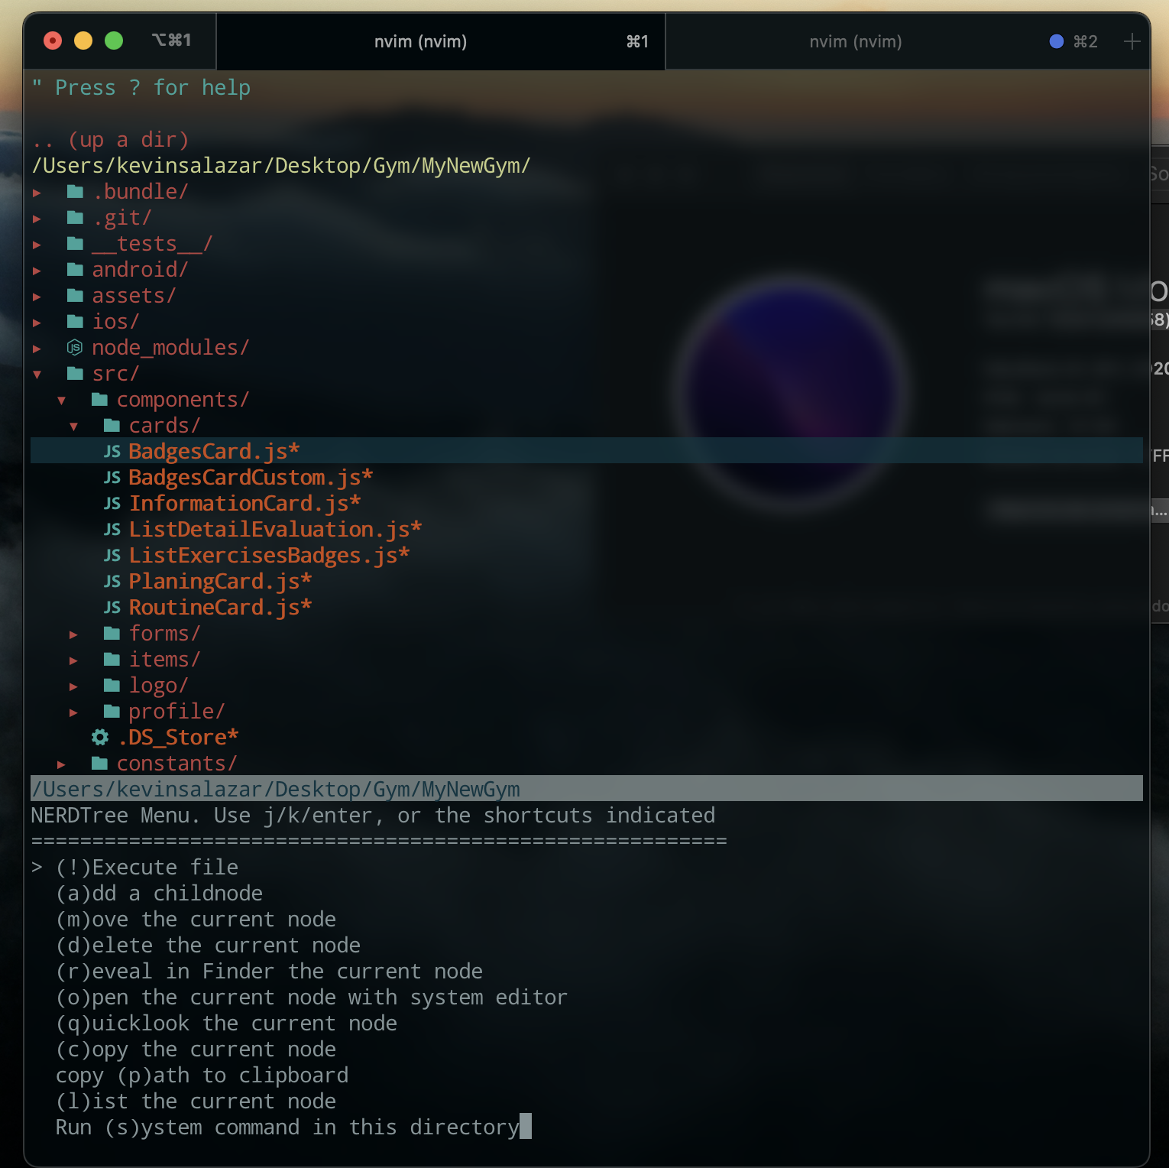Click the items/ directory name

coord(165,660)
